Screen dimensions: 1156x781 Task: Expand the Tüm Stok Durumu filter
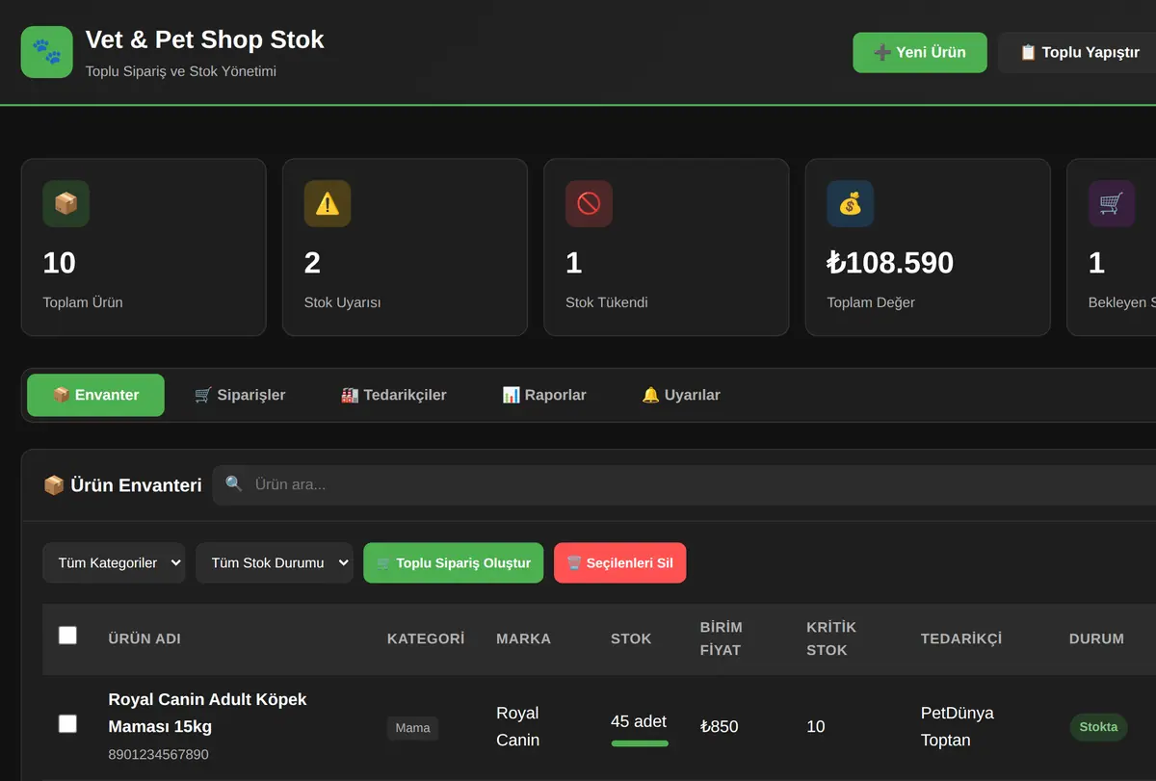tap(275, 563)
